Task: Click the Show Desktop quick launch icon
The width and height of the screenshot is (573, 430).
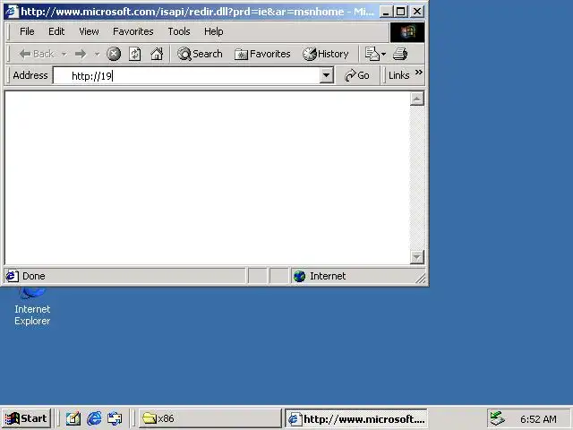Action: point(73,418)
